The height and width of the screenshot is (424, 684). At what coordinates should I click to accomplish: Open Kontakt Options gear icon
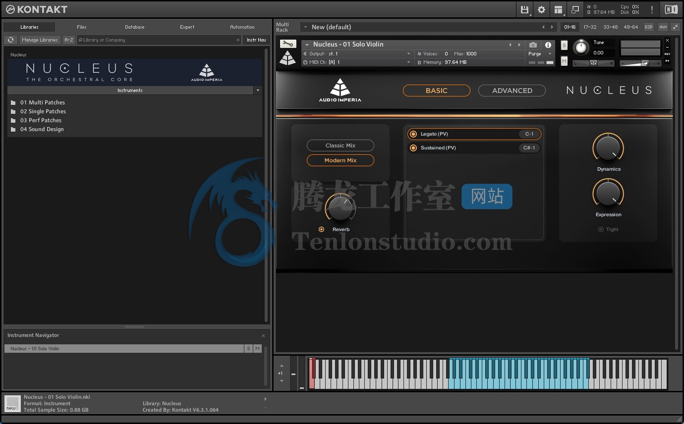pyautogui.click(x=541, y=9)
